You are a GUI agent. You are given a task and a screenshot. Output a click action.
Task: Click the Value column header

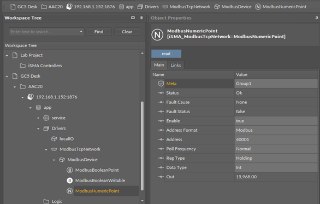tap(276, 74)
